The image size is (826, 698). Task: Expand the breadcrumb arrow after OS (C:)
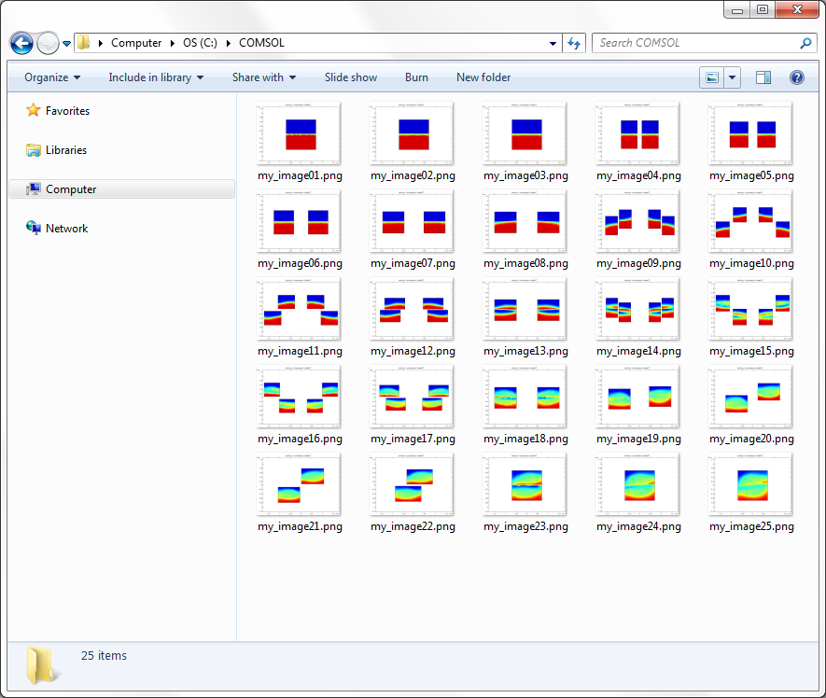pyautogui.click(x=228, y=43)
